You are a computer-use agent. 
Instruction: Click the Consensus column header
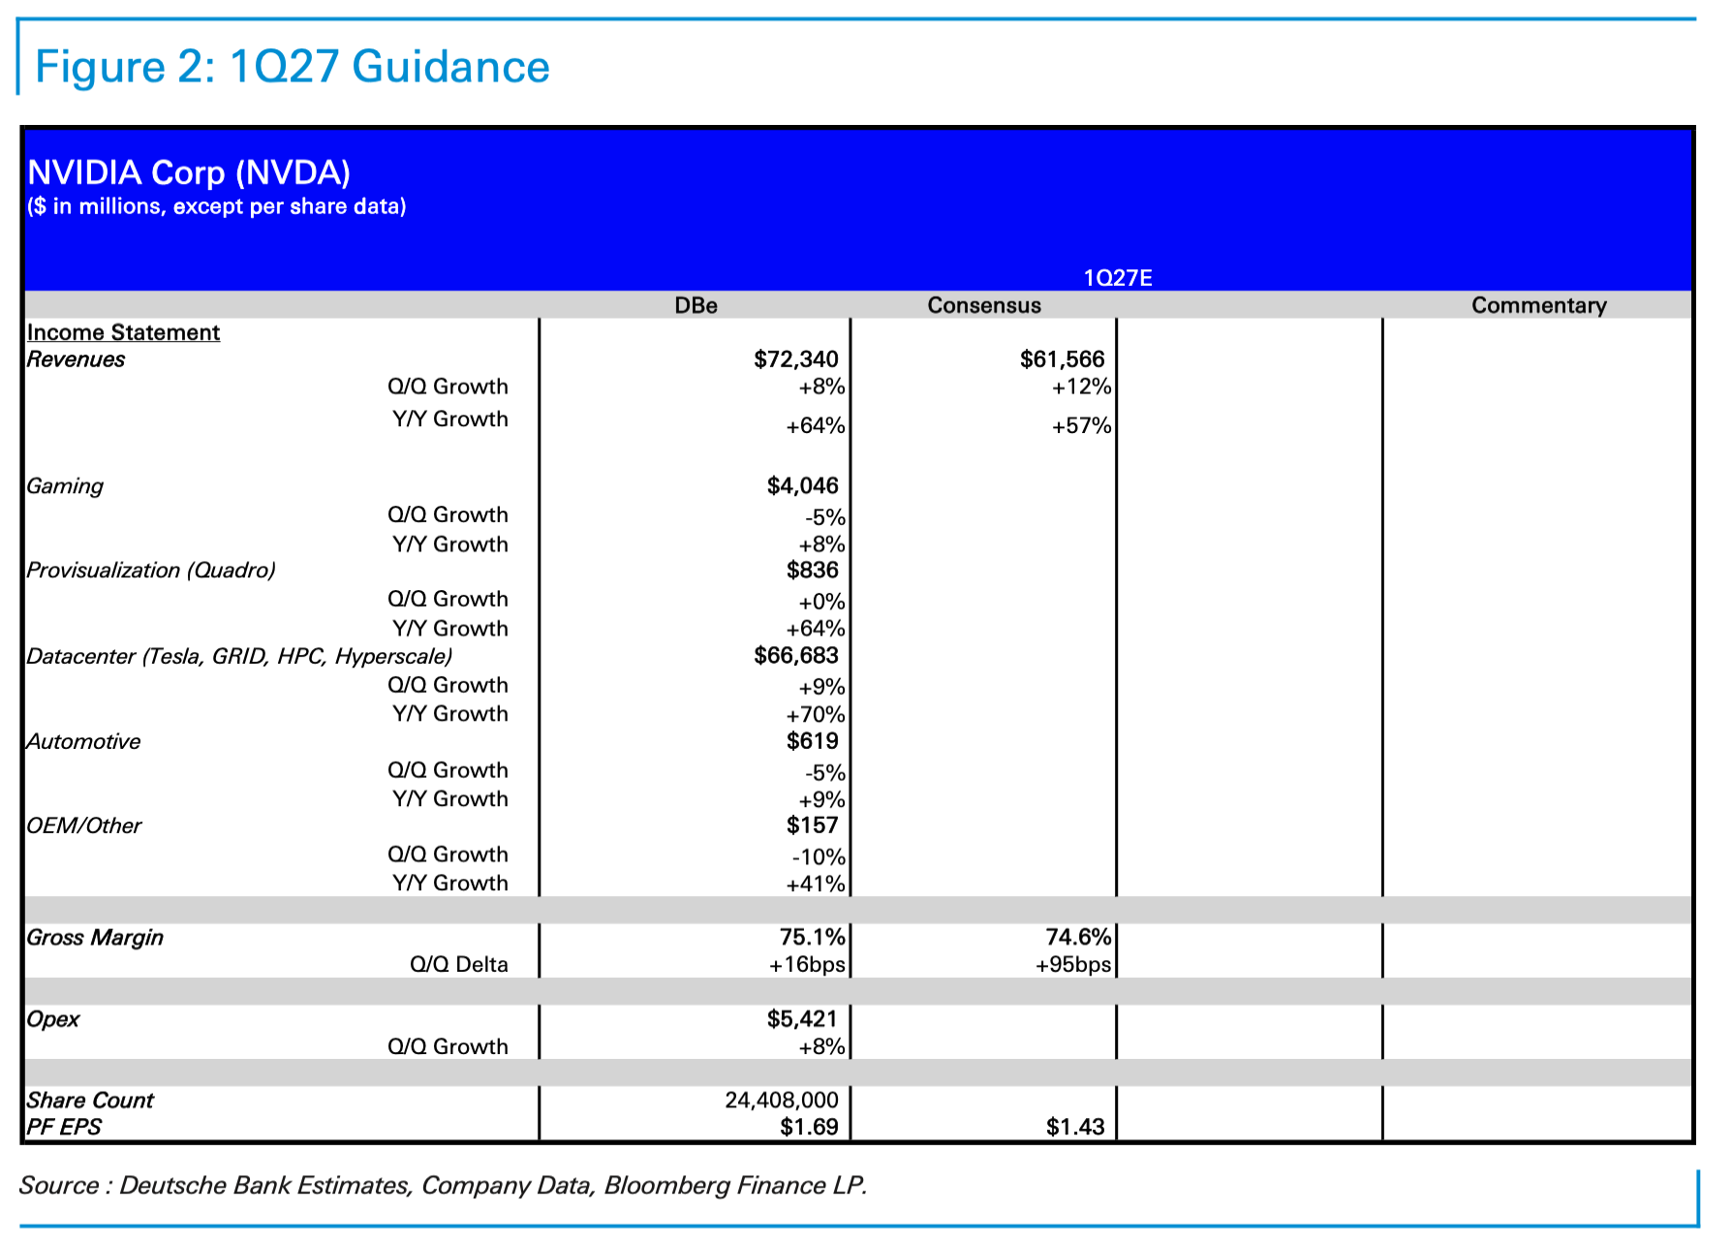[x=983, y=305]
